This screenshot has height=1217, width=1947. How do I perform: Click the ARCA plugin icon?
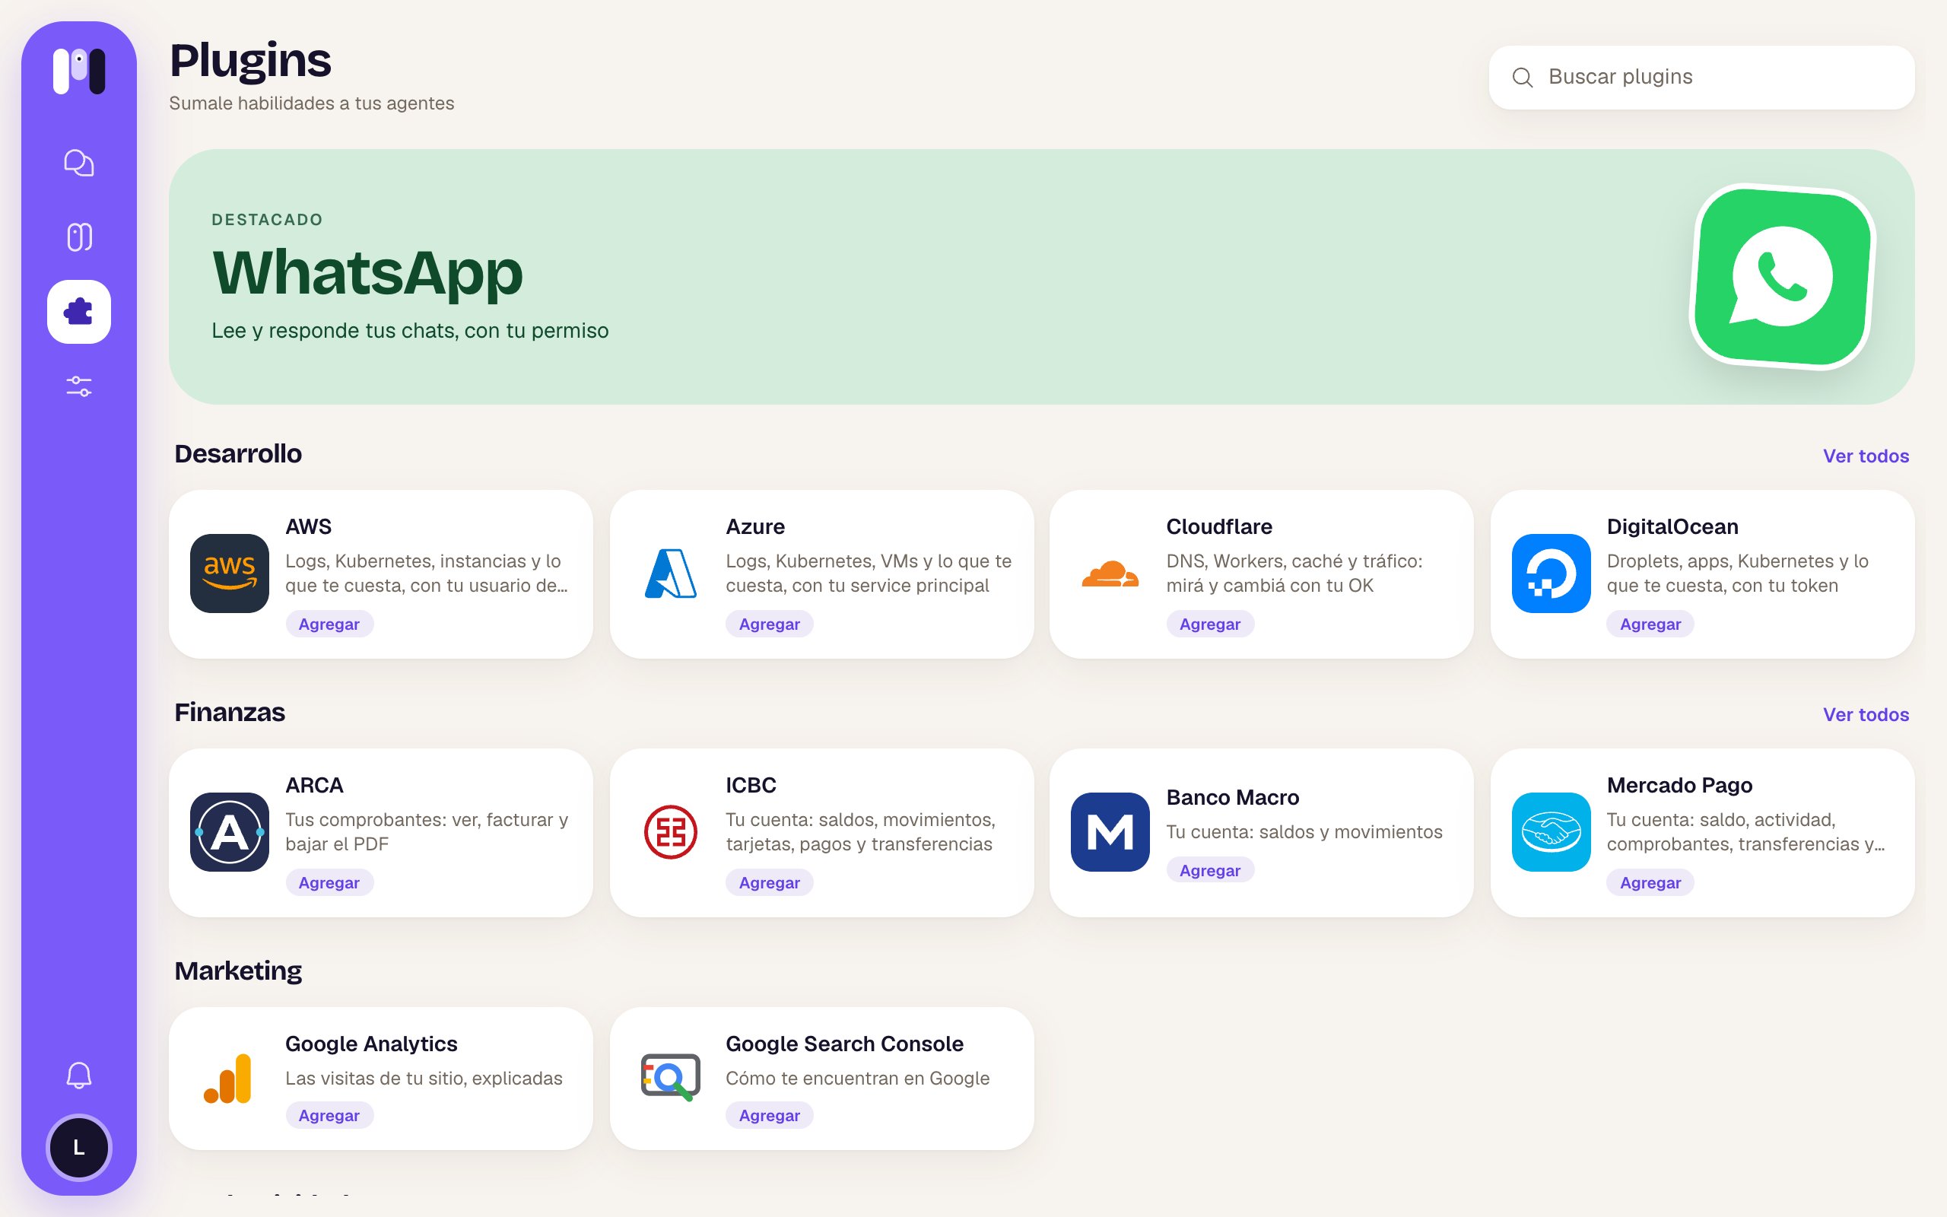229,832
